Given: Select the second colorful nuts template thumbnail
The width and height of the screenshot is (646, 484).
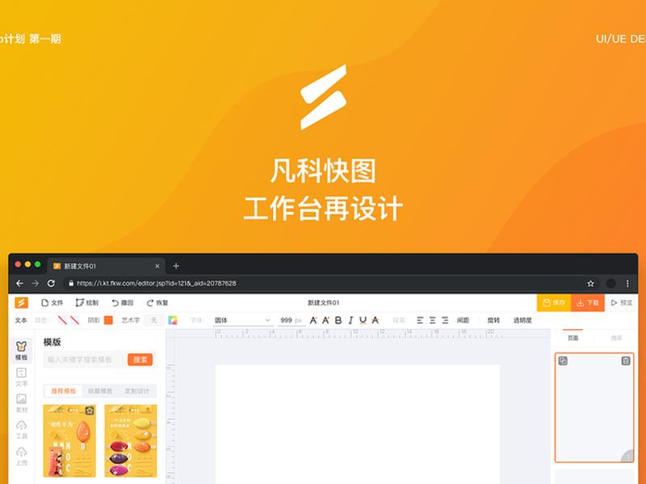Looking at the screenshot, I should coord(131,440).
